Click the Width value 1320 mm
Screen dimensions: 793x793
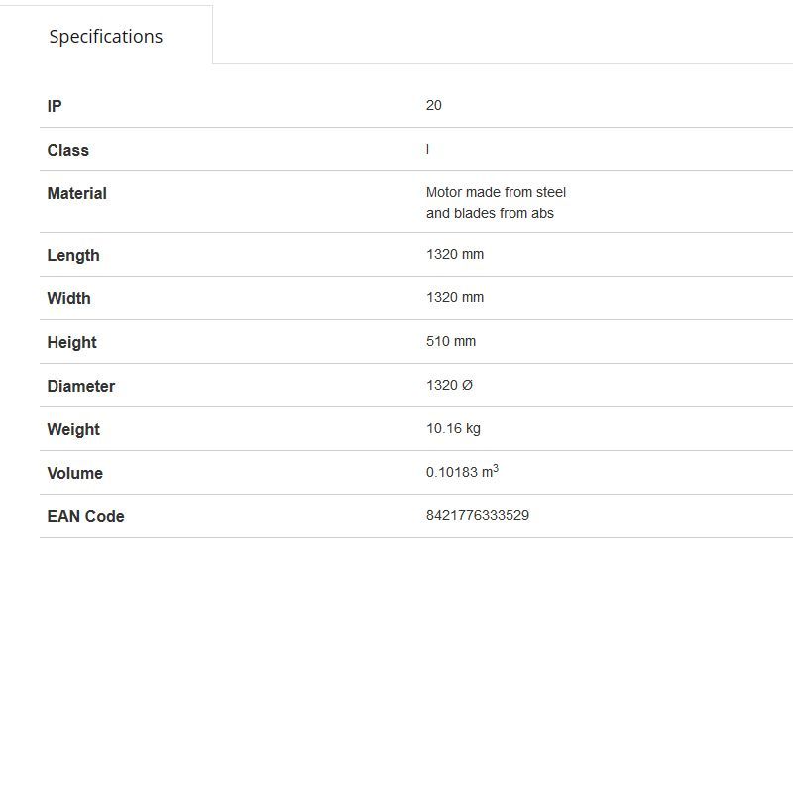tap(454, 297)
